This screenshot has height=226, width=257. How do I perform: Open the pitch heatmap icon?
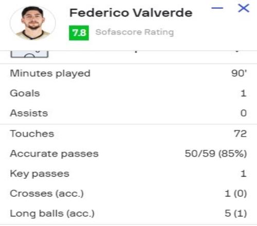(29, 54)
